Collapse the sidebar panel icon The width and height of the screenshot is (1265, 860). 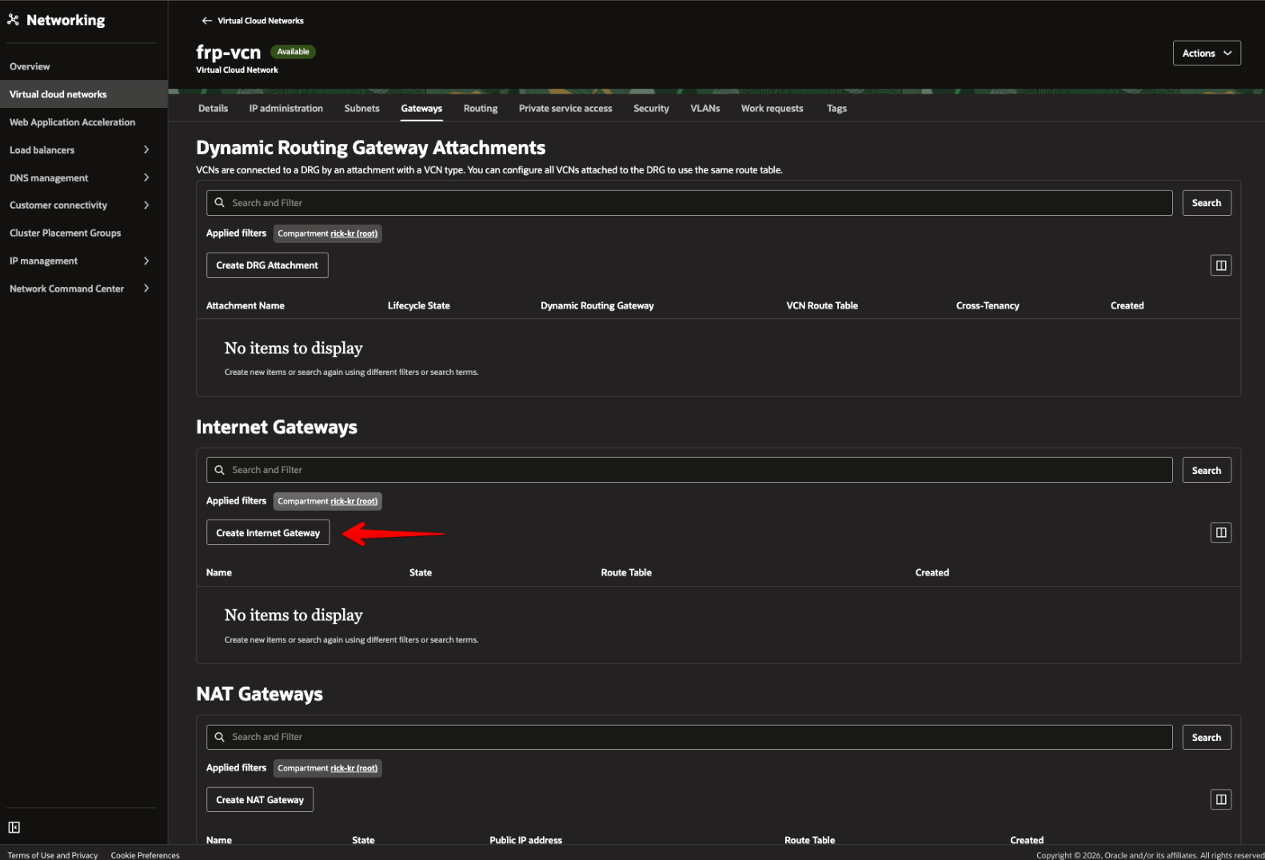tap(14, 827)
